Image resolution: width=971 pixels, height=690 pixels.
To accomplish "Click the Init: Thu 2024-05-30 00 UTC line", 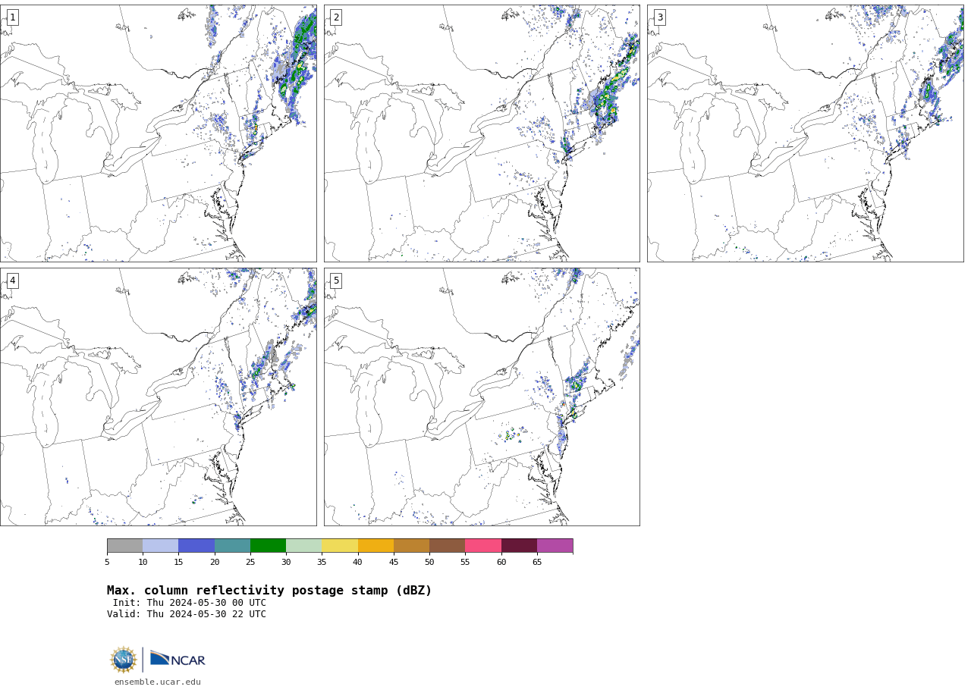I will [190, 603].
